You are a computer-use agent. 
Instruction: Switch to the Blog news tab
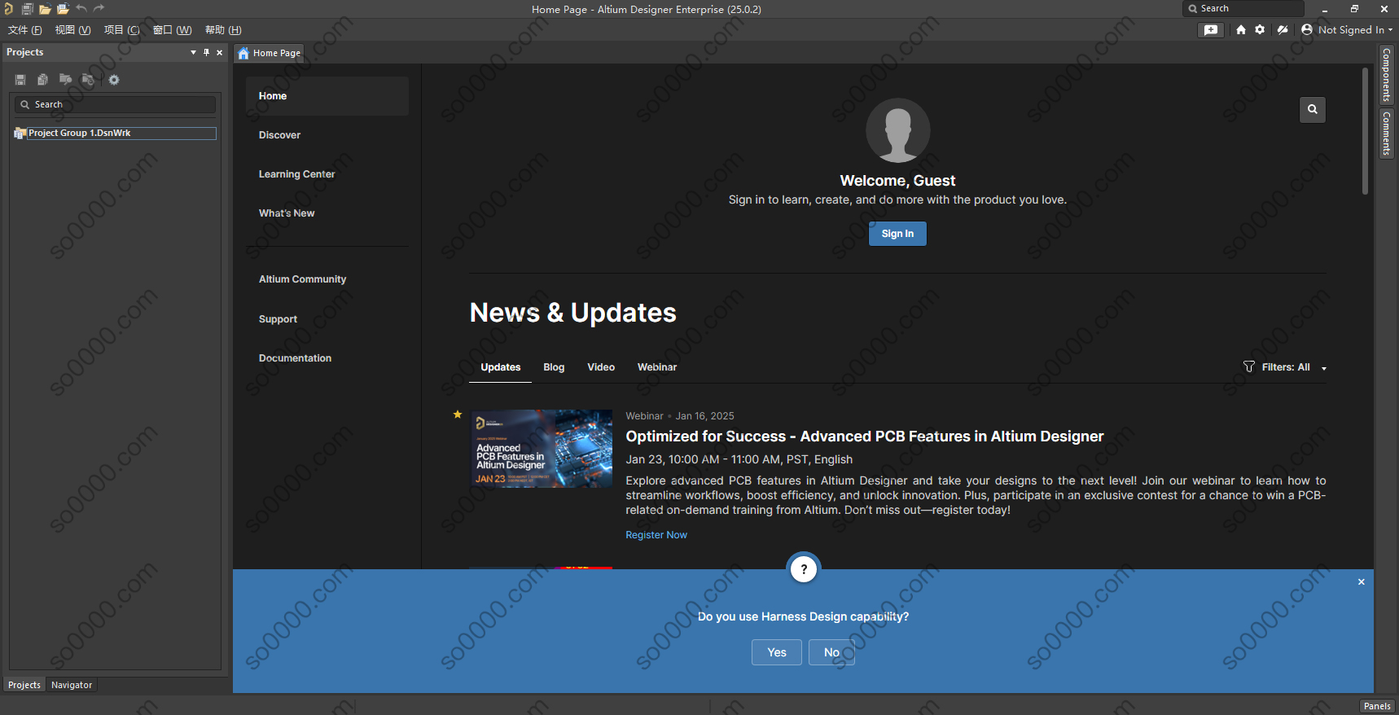click(554, 367)
